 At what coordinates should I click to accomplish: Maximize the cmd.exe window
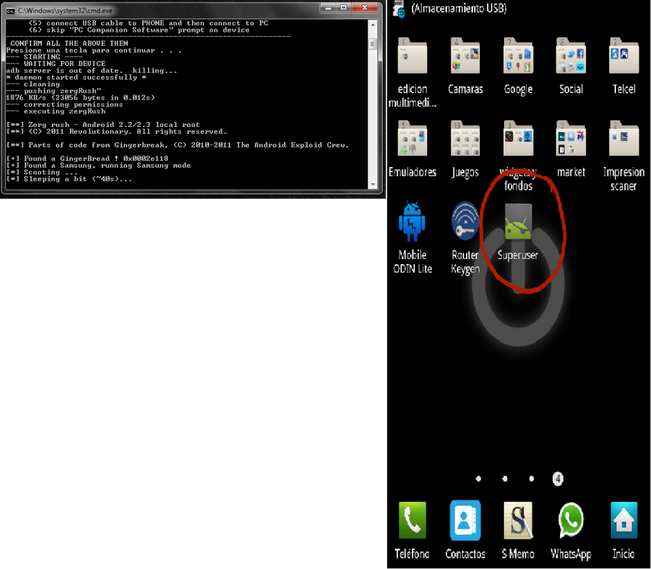[x=343, y=8]
